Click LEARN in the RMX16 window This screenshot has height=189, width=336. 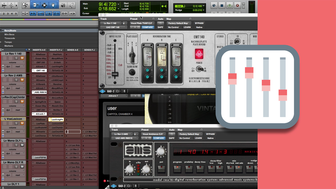[x=198, y=138]
